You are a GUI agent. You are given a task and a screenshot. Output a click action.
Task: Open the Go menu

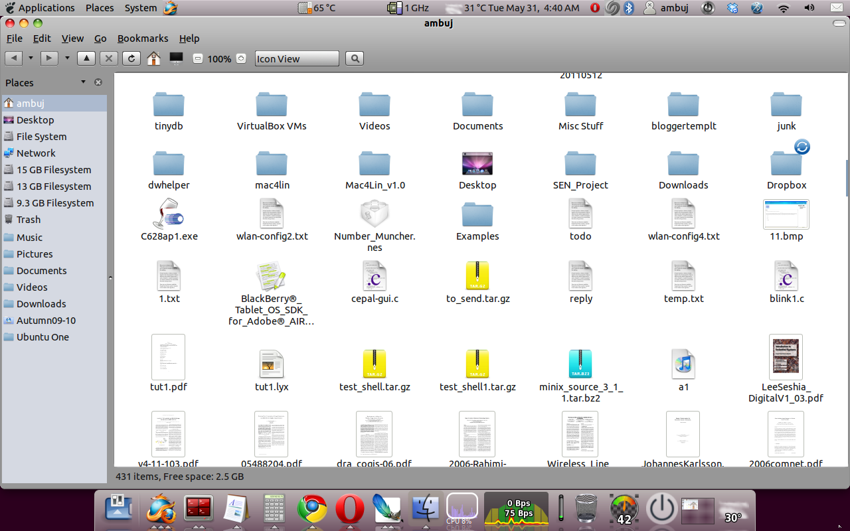click(100, 38)
